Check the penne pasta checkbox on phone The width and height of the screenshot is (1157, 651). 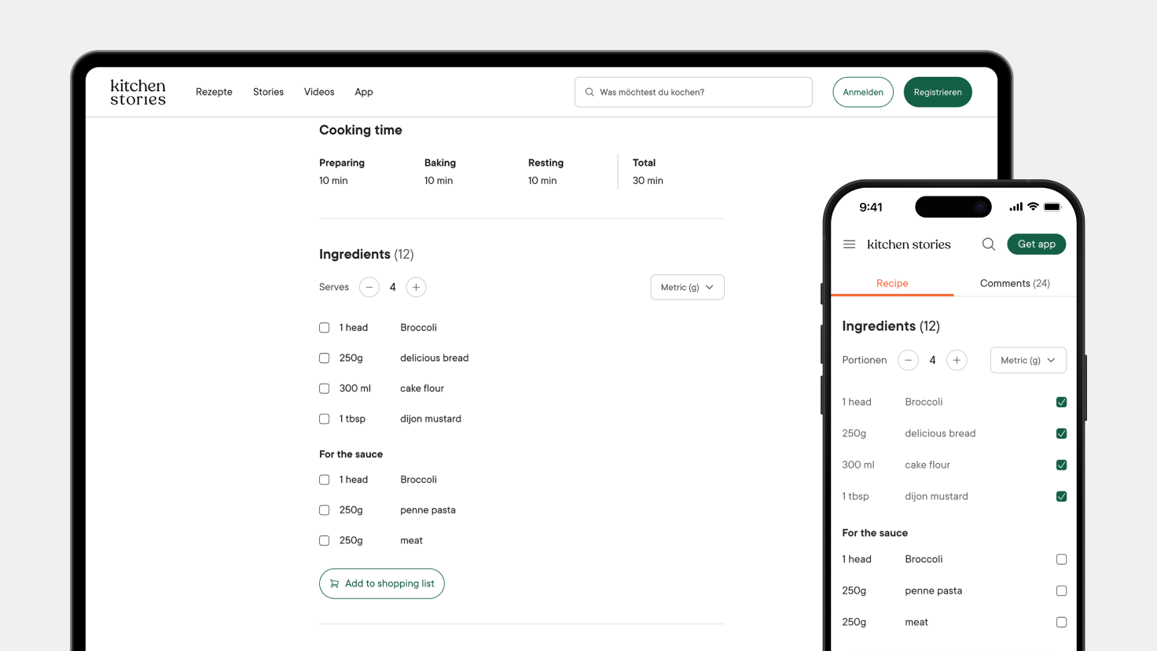pos(1061,591)
